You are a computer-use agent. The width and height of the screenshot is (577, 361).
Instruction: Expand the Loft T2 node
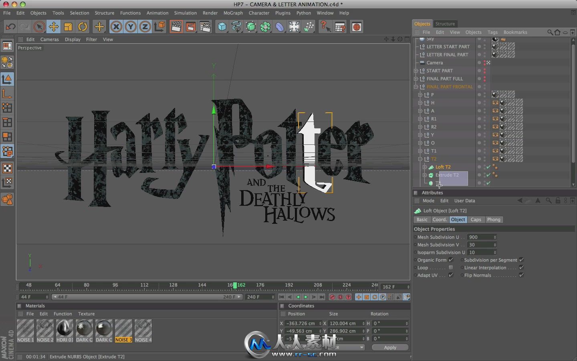424,167
